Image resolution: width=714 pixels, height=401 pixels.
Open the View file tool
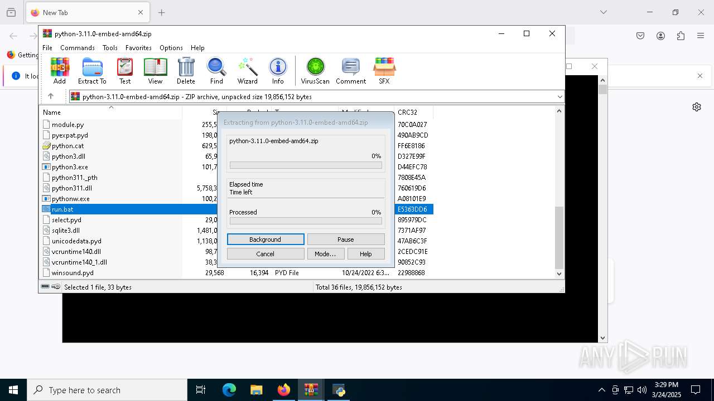(x=155, y=71)
